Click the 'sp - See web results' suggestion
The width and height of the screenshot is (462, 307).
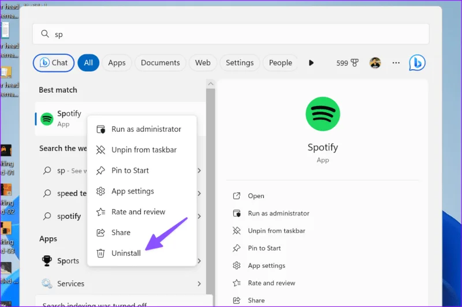65,170
